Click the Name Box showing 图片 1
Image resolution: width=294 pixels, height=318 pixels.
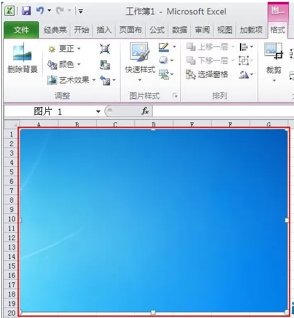[x=50, y=112]
